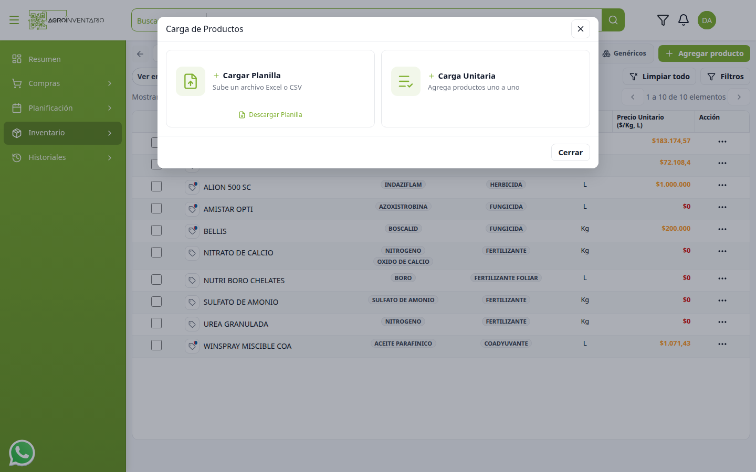Screen dimensions: 756x472
Task: Click the Cerrar button
Action: [571, 153]
